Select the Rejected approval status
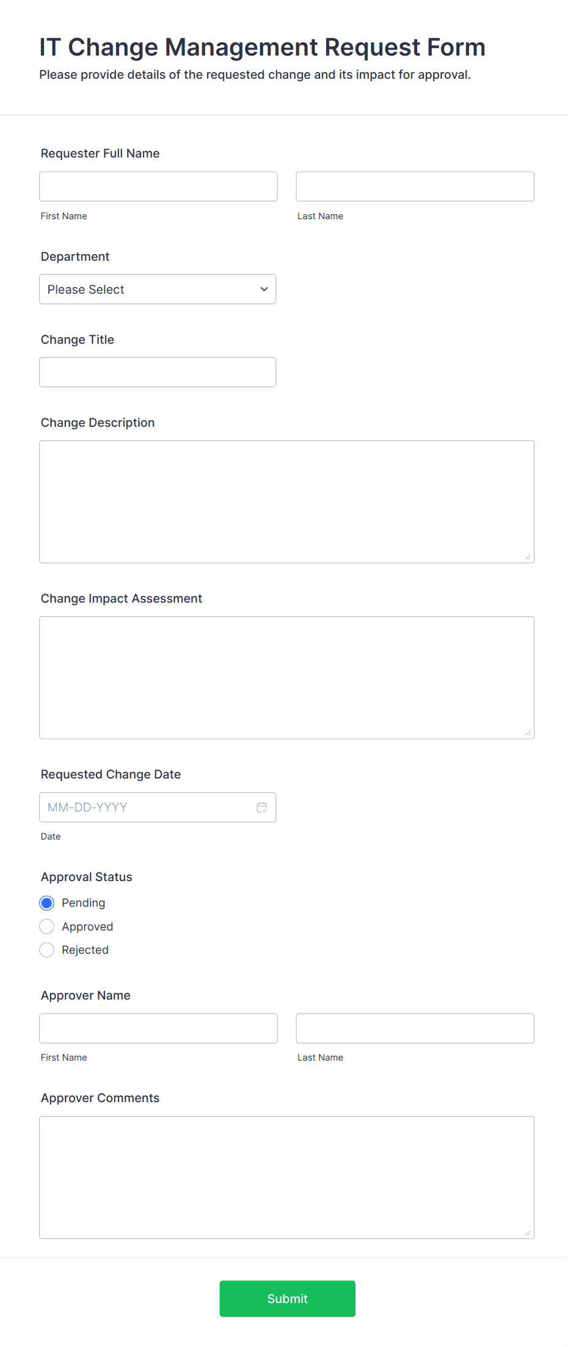568x1347 pixels. [x=46, y=949]
